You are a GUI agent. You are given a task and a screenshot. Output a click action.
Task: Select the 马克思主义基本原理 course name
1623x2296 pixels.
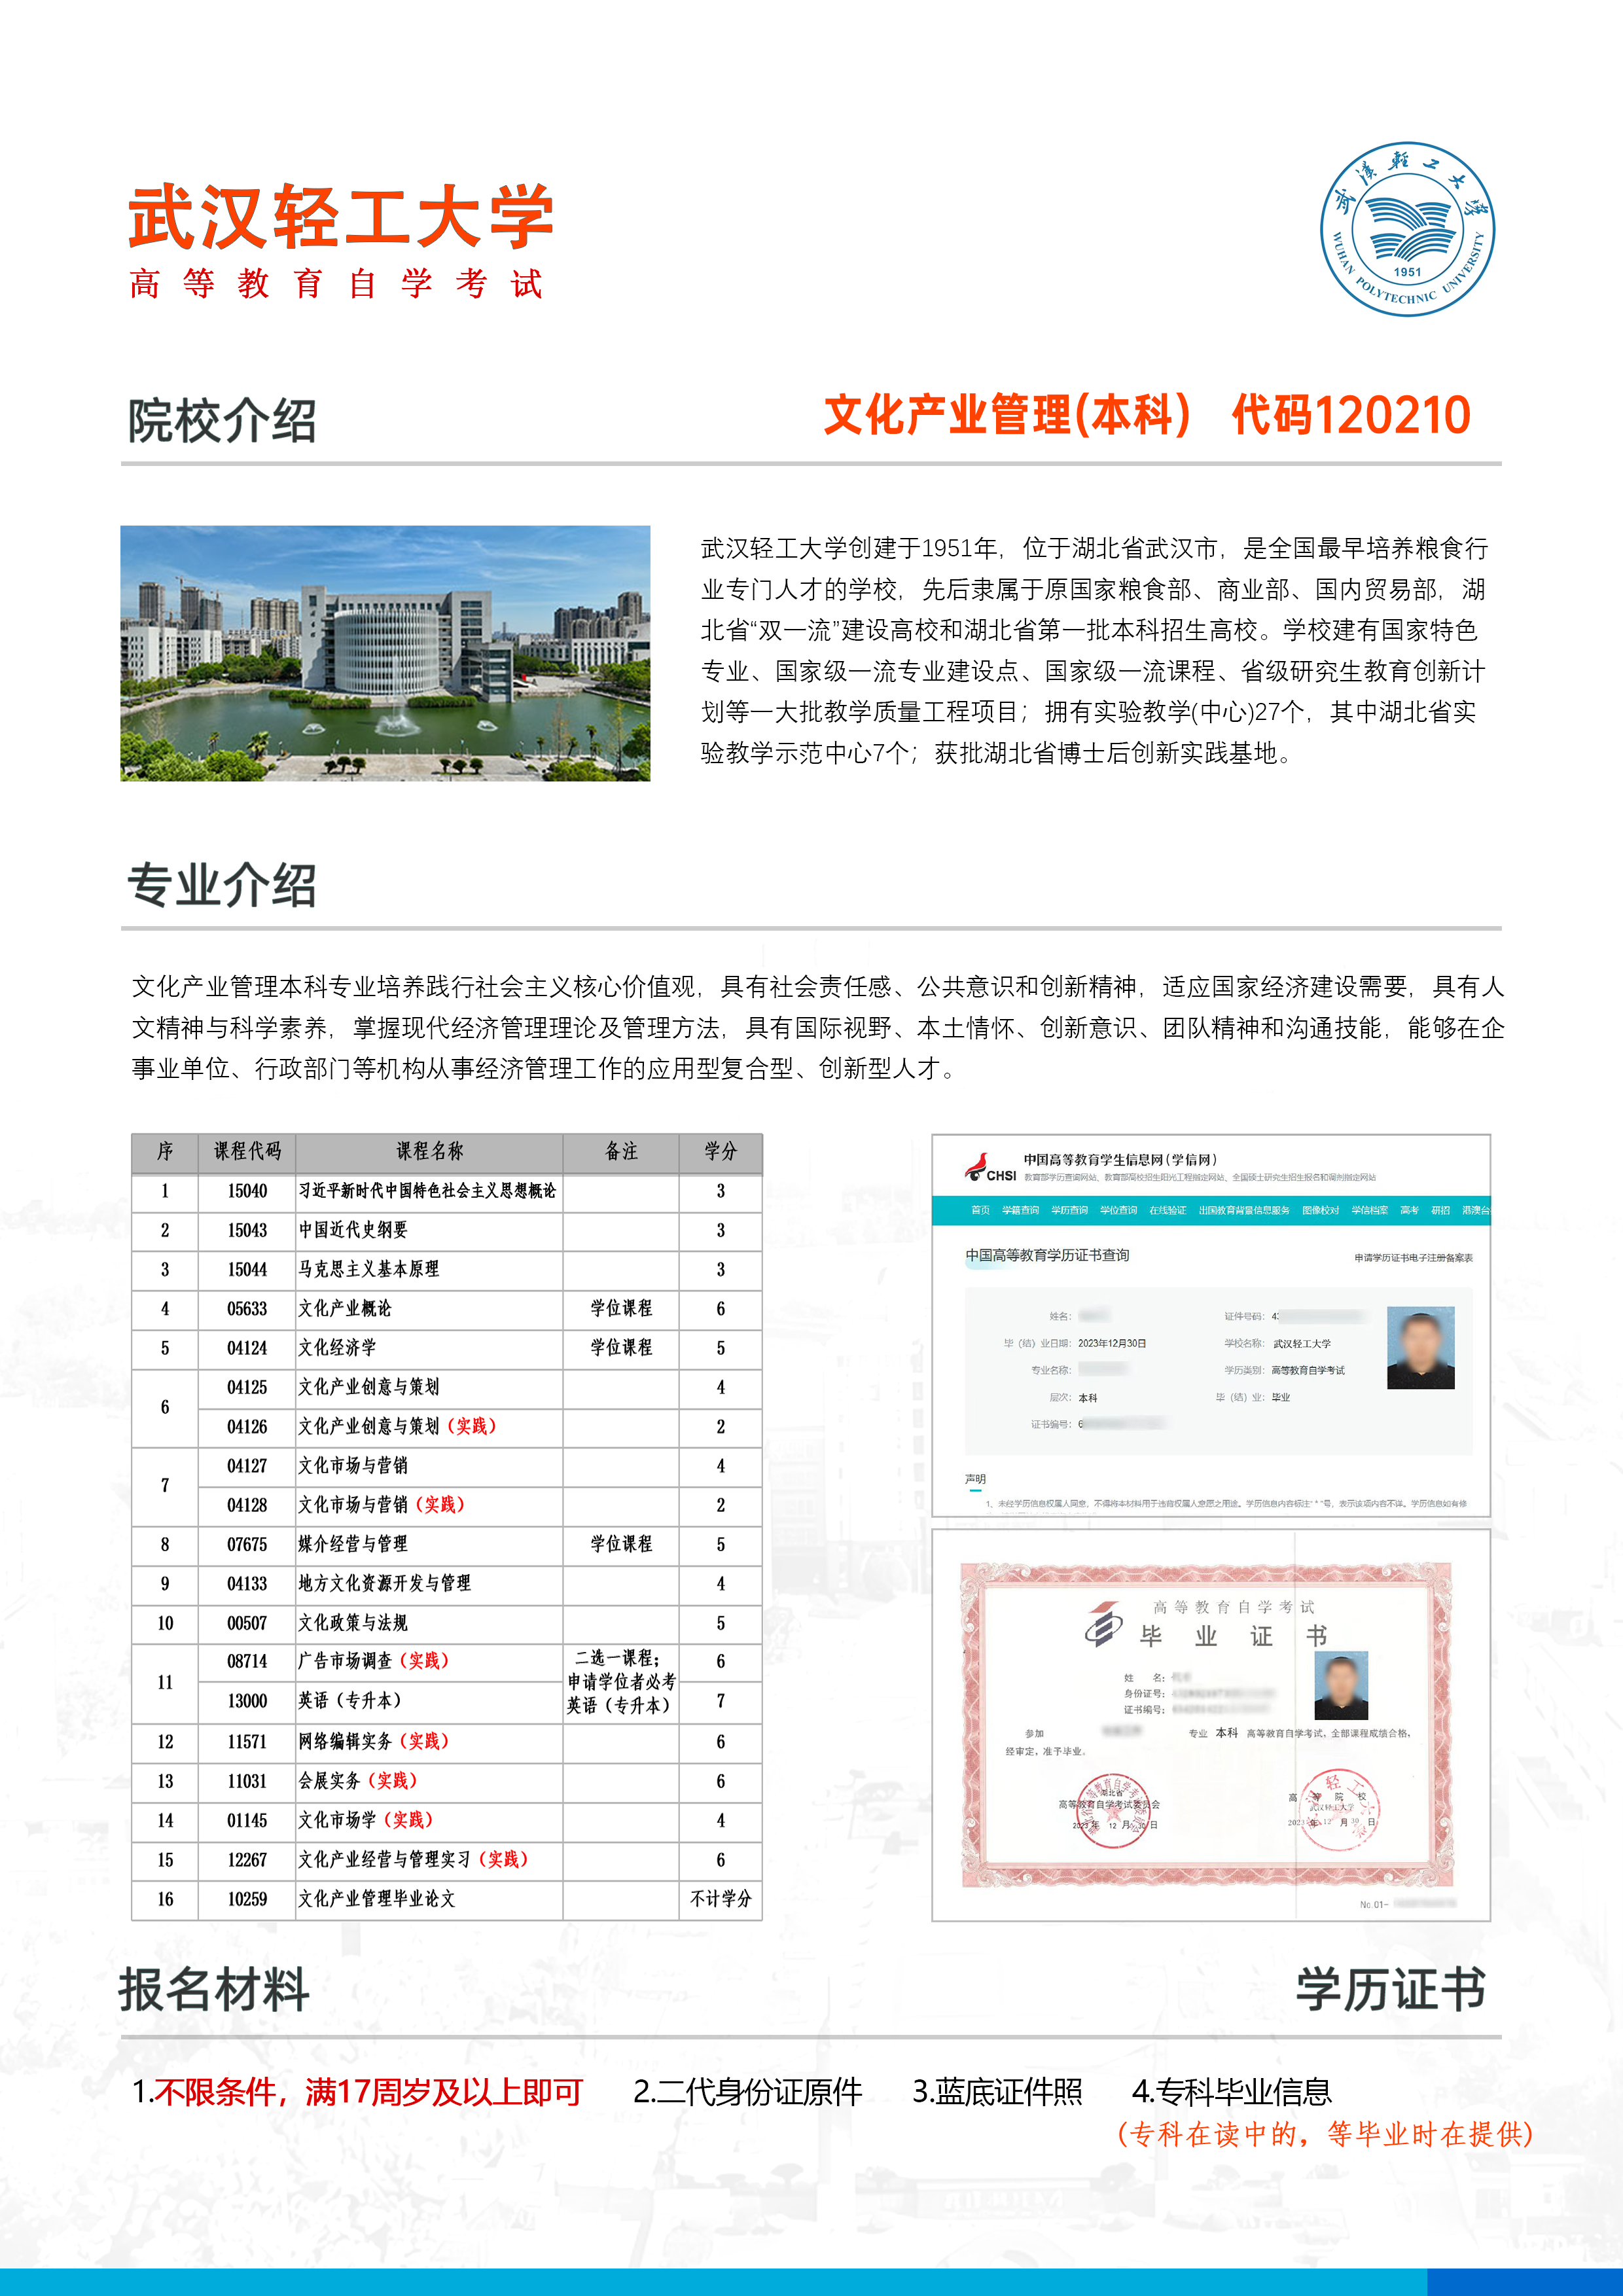pos(369,1269)
